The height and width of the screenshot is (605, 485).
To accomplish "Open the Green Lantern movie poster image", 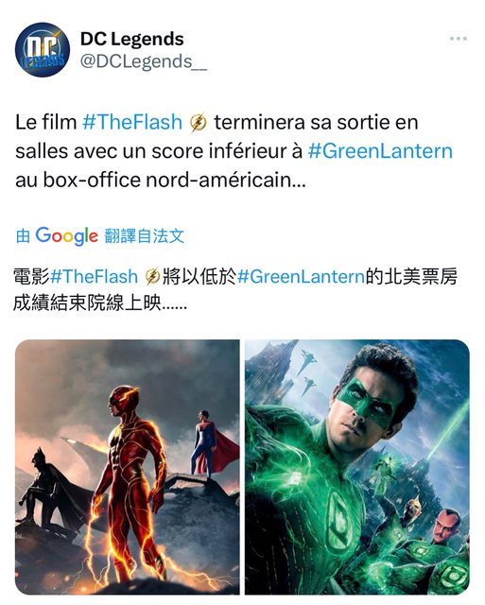I will click(x=357, y=467).
